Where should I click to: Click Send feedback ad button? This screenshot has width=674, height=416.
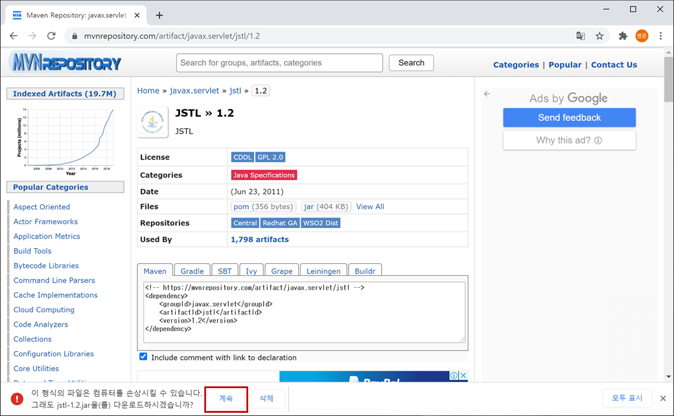[x=570, y=117]
